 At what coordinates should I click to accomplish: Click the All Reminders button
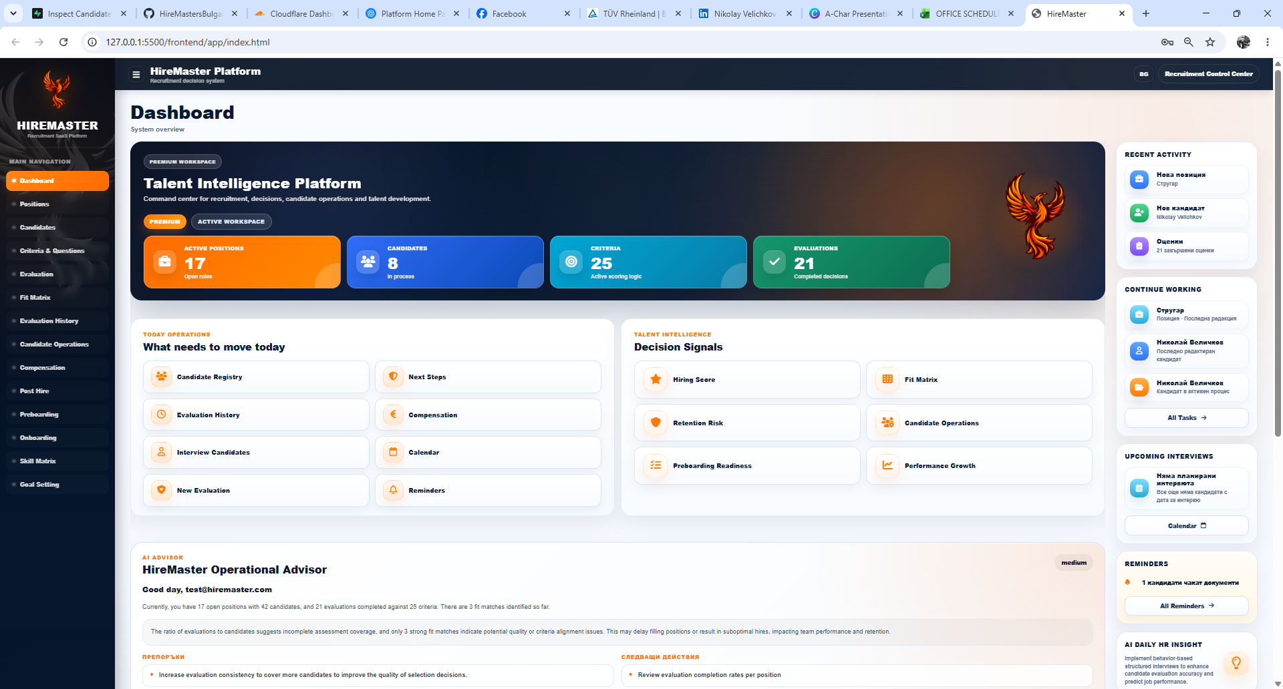1187,606
